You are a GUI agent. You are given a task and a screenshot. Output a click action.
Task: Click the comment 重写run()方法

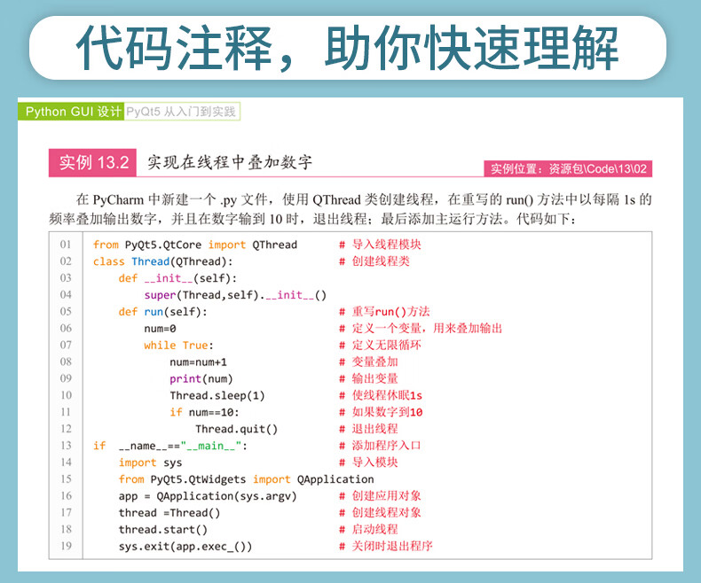click(x=390, y=312)
